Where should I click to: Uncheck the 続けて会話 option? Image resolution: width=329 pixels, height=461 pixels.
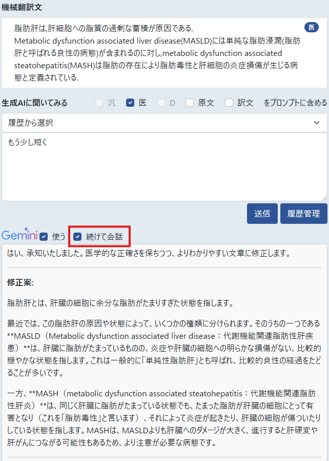77,237
